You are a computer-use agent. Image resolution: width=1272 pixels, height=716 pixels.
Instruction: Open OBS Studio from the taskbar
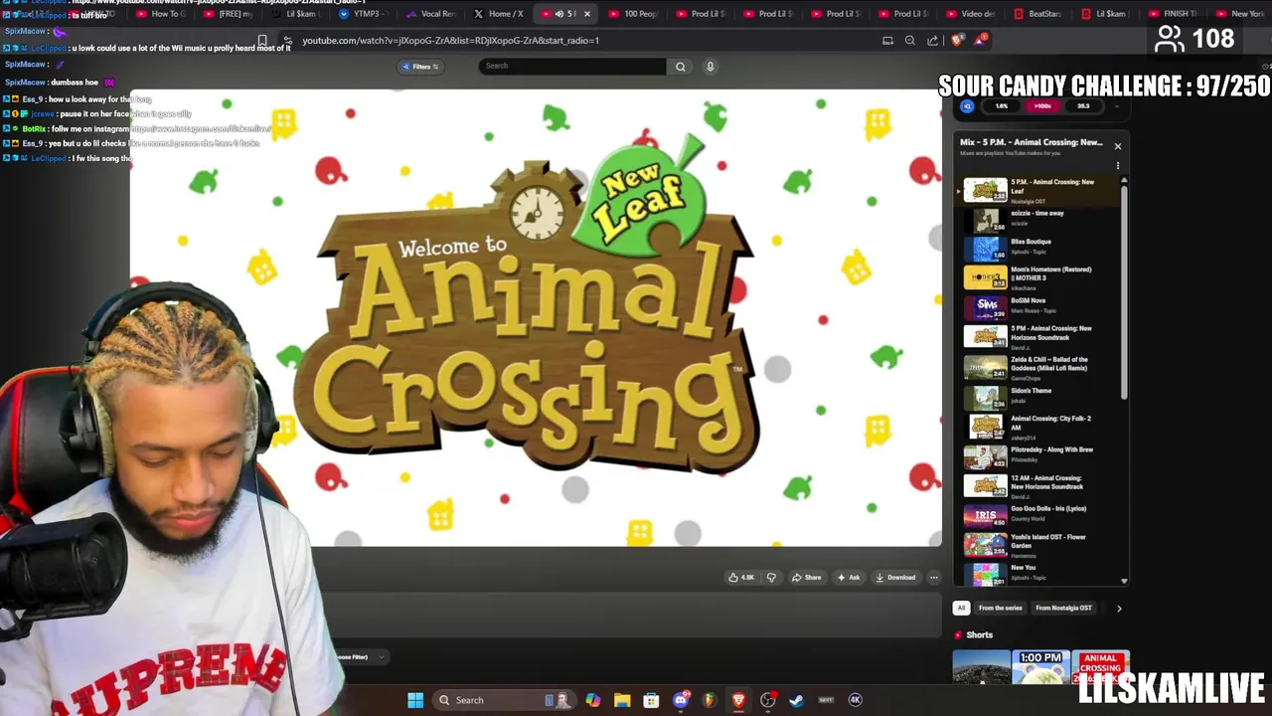click(768, 700)
